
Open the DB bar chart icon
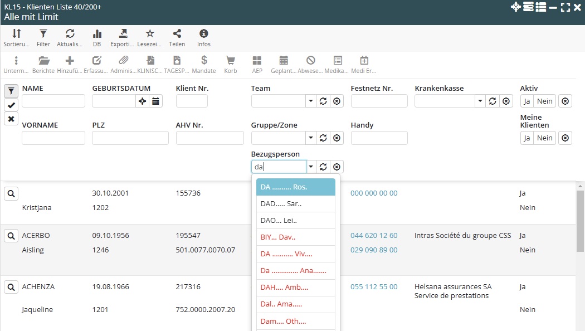(x=97, y=34)
